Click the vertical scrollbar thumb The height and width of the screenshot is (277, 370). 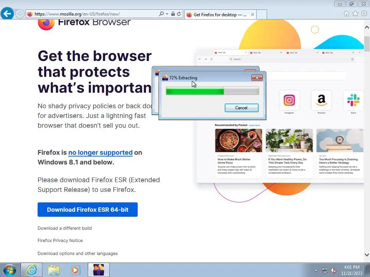click(367, 44)
